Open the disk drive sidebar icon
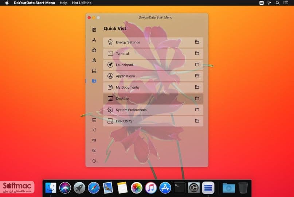The image size is (294, 197). tap(94, 71)
